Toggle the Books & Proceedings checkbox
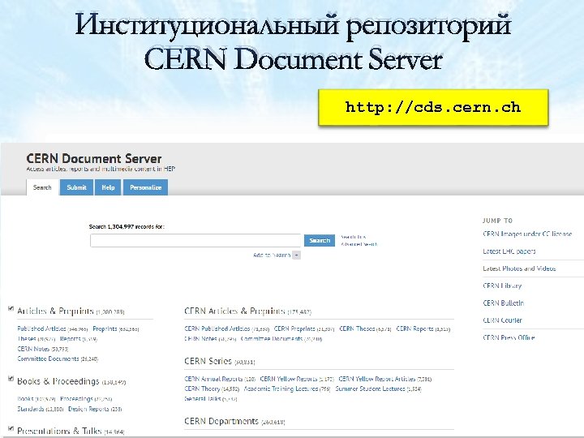The image size is (584, 438). (11, 379)
